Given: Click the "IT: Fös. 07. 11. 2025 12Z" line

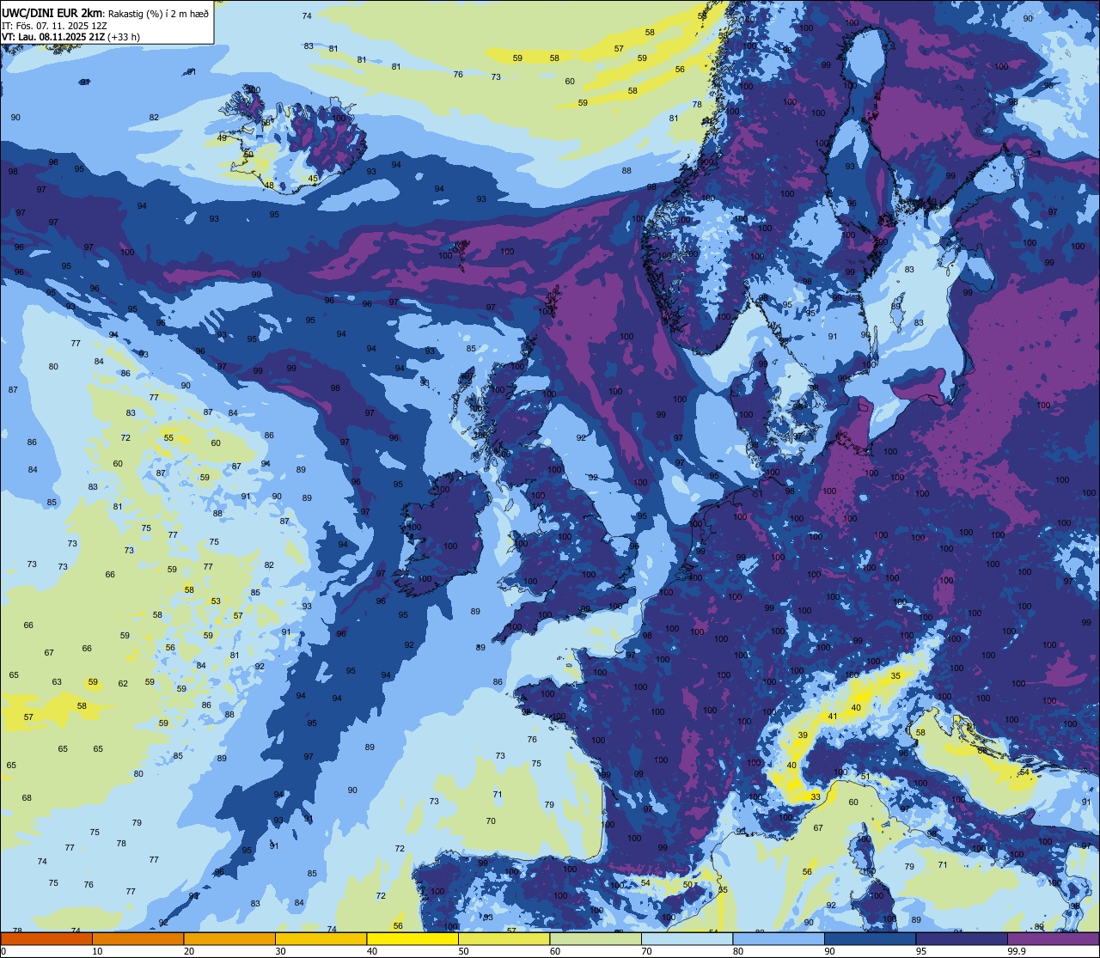Looking at the screenshot, I should coord(55,26).
